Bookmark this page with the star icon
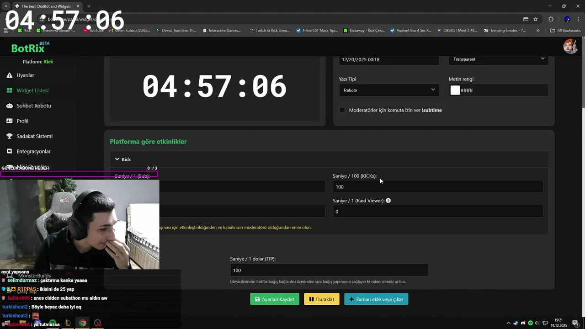This screenshot has width=585, height=329. tap(536, 19)
